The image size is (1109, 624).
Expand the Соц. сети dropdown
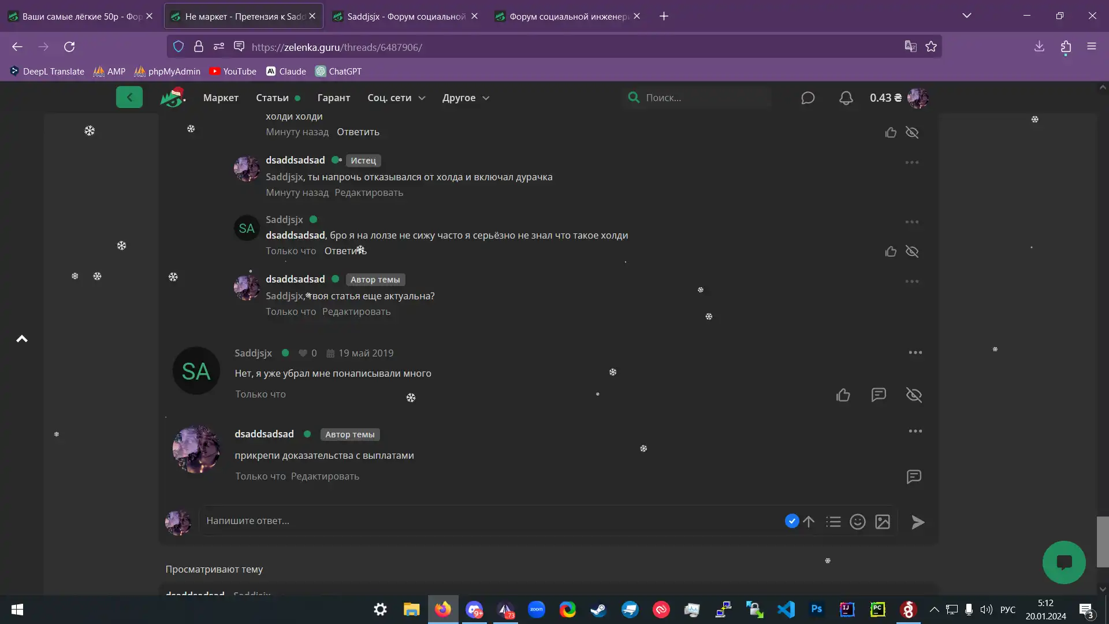tap(396, 98)
